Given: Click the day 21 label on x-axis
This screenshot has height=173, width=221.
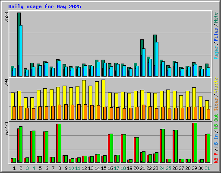Looking at the screenshot, I should pos(142,168).
